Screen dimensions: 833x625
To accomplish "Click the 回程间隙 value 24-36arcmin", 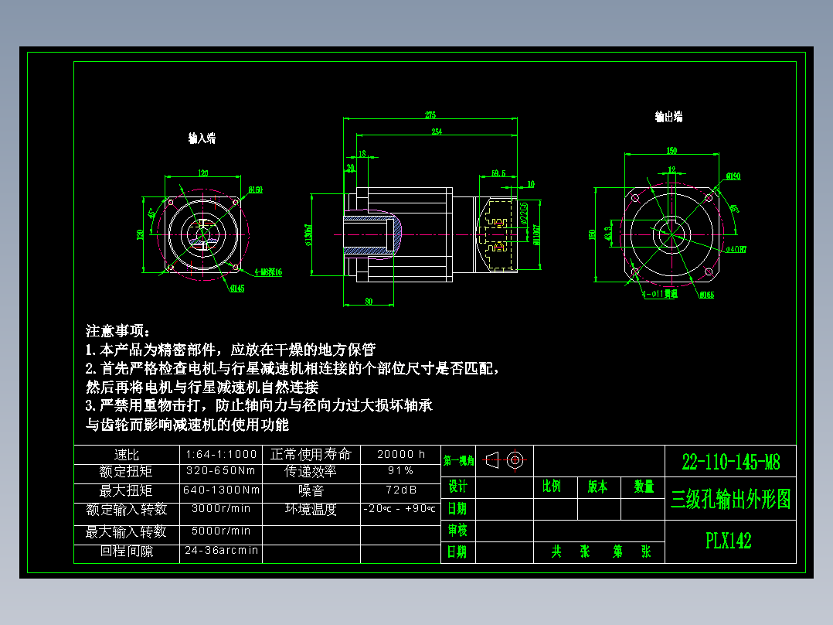I will (x=220, y=551).
